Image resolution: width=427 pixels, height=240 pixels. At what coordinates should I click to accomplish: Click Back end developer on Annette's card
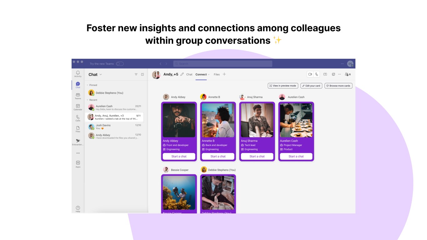(216, 145)
